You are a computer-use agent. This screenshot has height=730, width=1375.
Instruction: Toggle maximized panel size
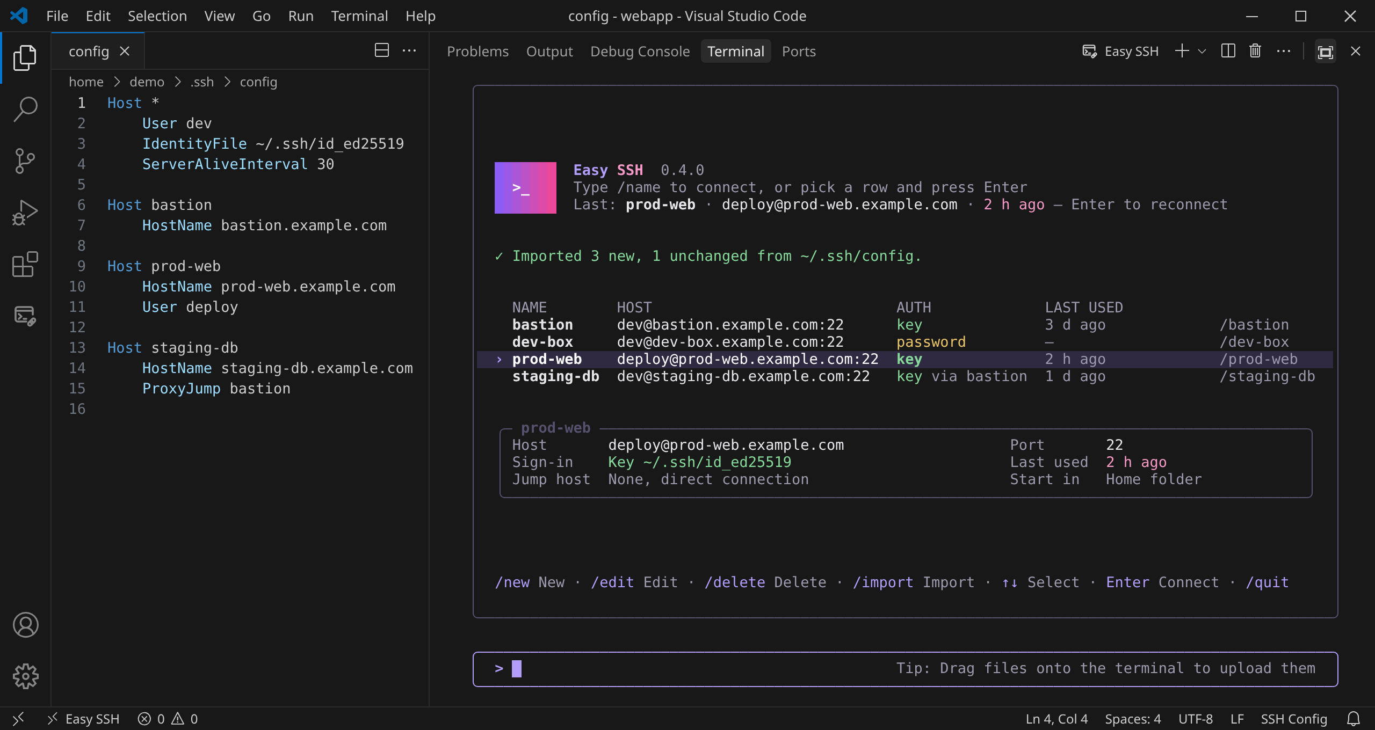pyautogui.click(x=1326, y=52)
